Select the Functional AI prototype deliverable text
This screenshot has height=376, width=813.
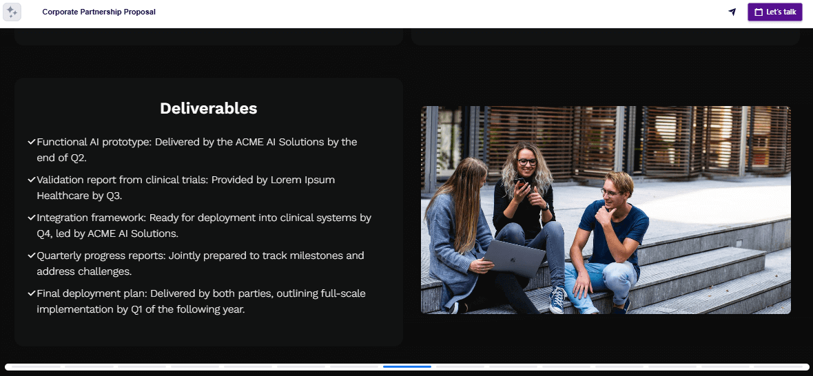click(x=197, y=149)
